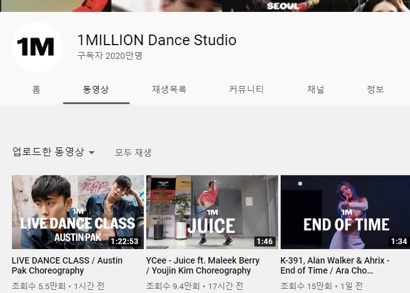
Task: Open the LIVE DANCE CLASS Austin Pak thumbnail
Action: coord(78,212)
